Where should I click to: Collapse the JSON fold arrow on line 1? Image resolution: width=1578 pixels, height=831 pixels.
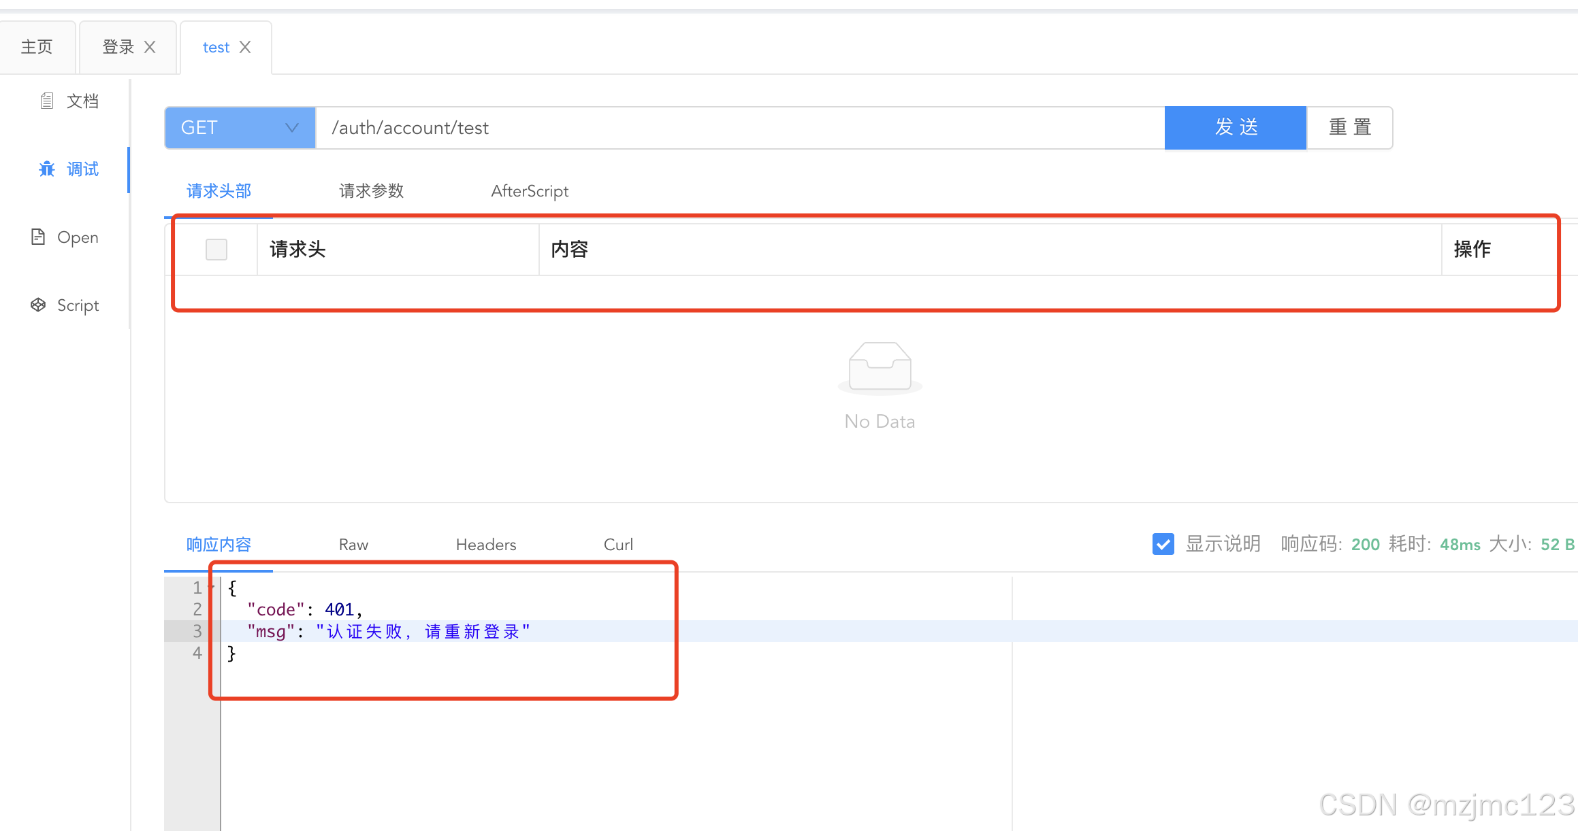(x=212, y=586)
